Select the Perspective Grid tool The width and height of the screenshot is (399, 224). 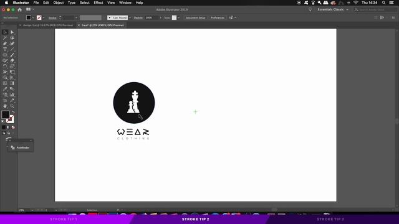click(12, 78)
